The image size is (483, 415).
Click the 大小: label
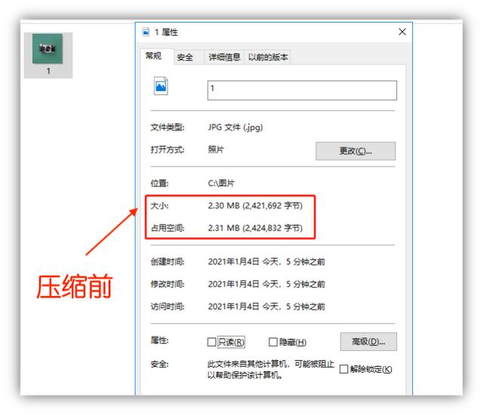(159, 206)
